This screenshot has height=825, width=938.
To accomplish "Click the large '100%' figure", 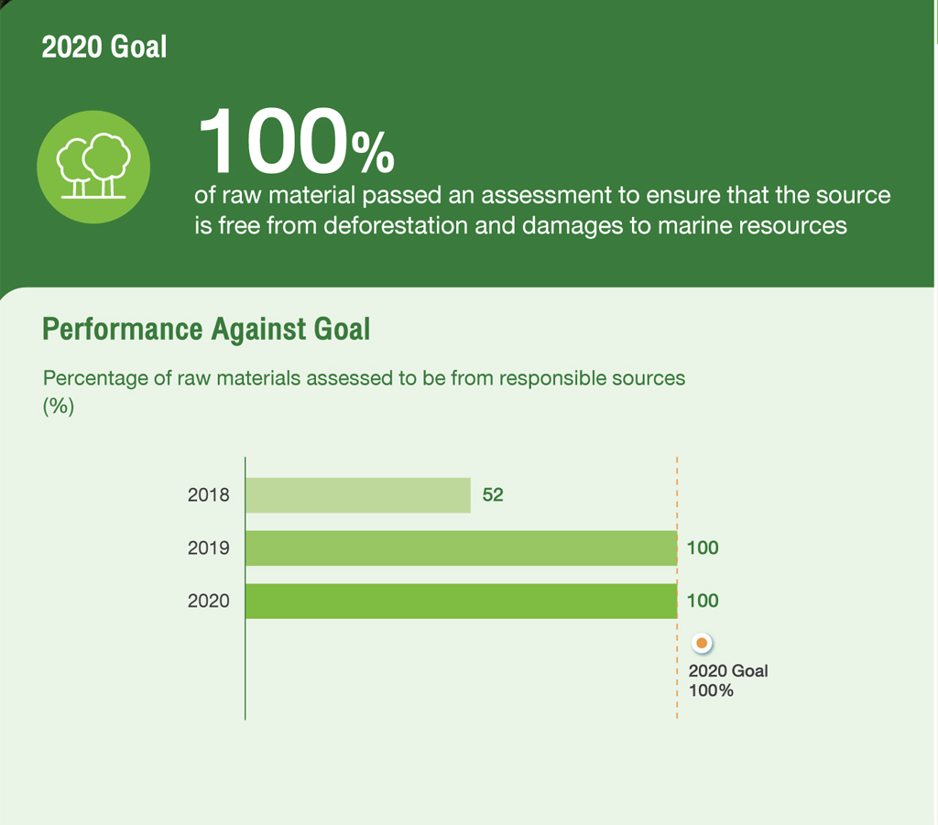I will point(296,141).
